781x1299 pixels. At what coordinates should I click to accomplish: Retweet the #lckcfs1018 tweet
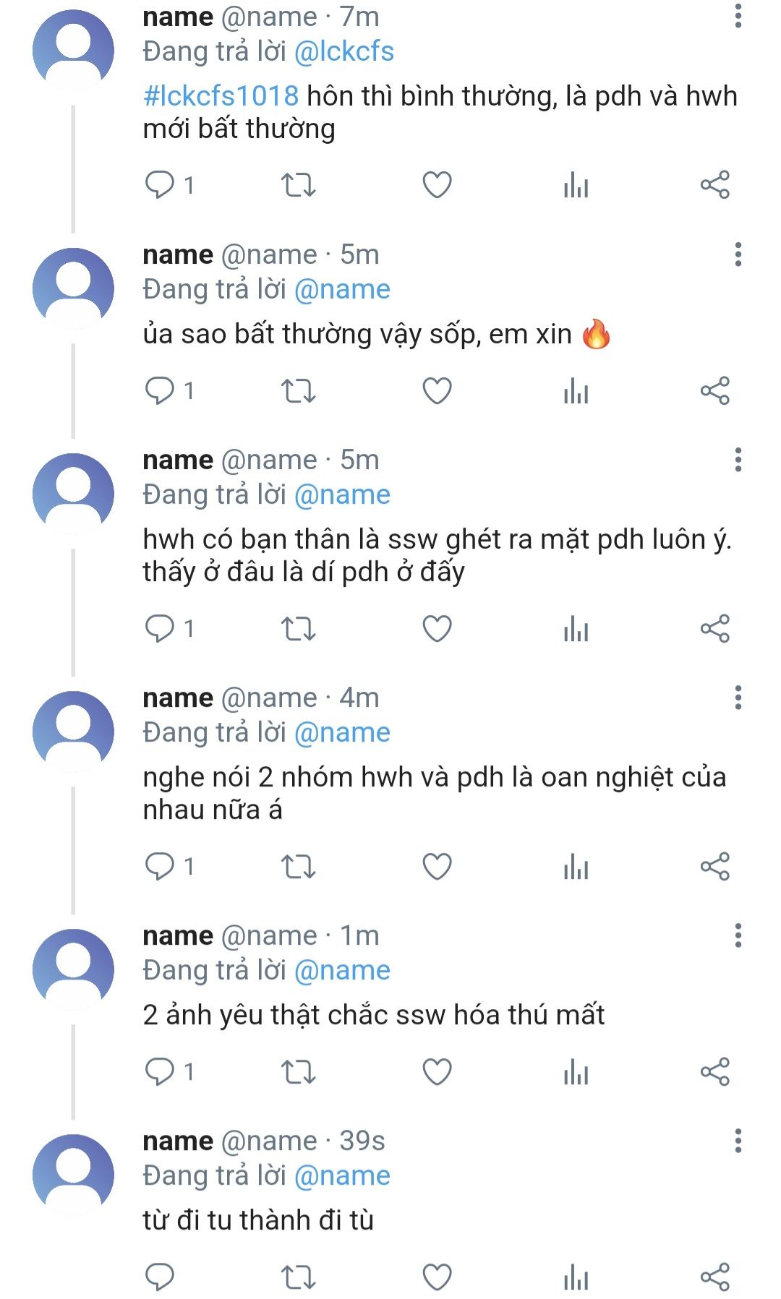tap(298, 185)
